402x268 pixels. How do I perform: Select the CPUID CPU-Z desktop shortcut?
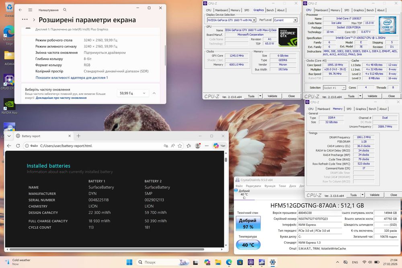[x=9, y=82]
